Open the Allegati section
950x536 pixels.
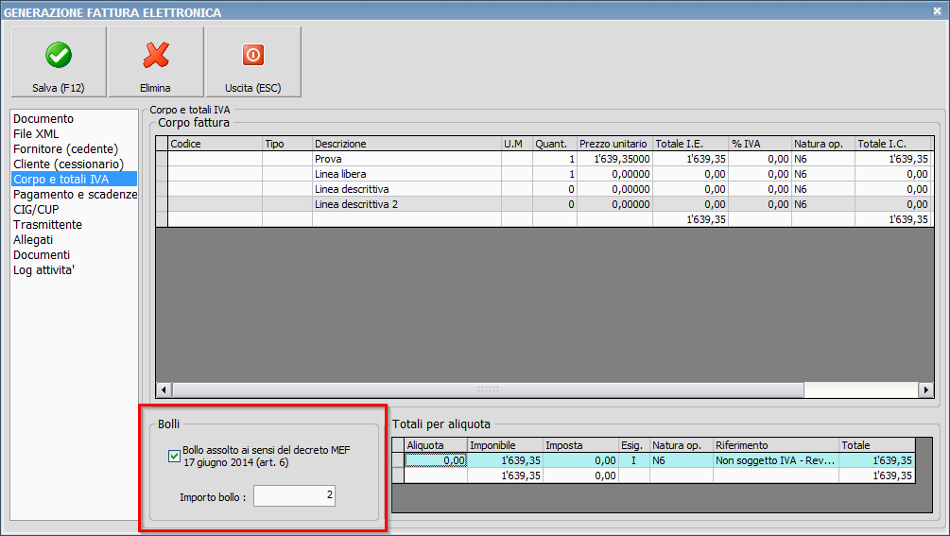[33, 240]
